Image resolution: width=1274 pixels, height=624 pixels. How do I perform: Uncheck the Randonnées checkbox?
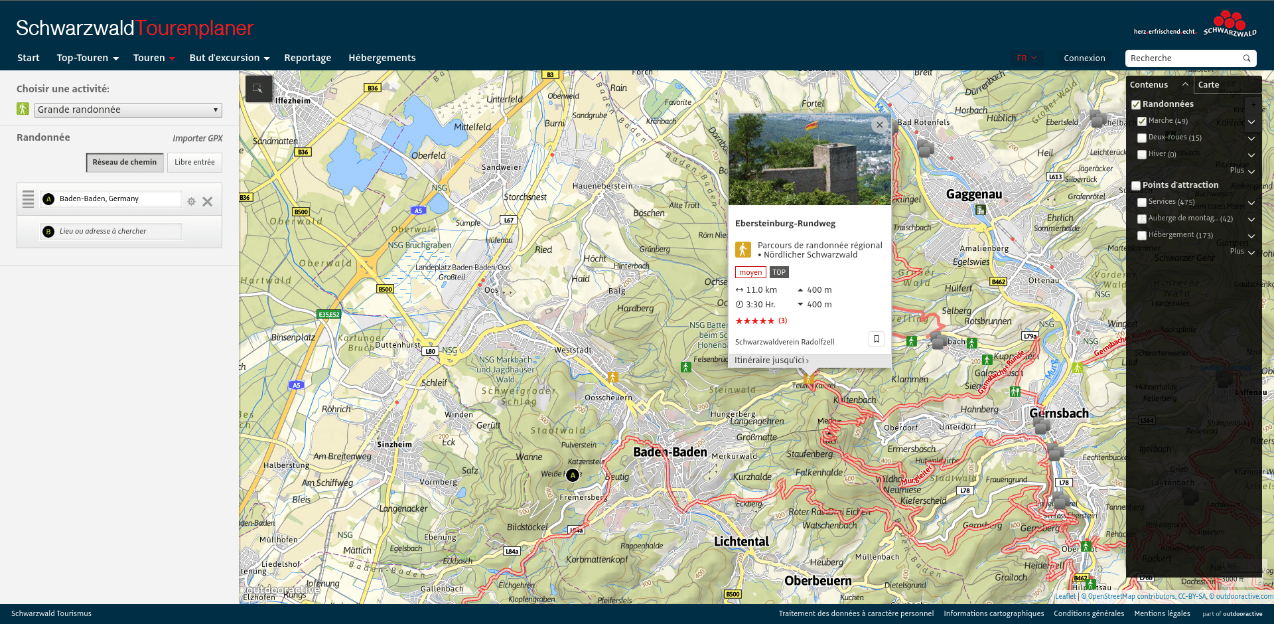[x=1136, y=105]
